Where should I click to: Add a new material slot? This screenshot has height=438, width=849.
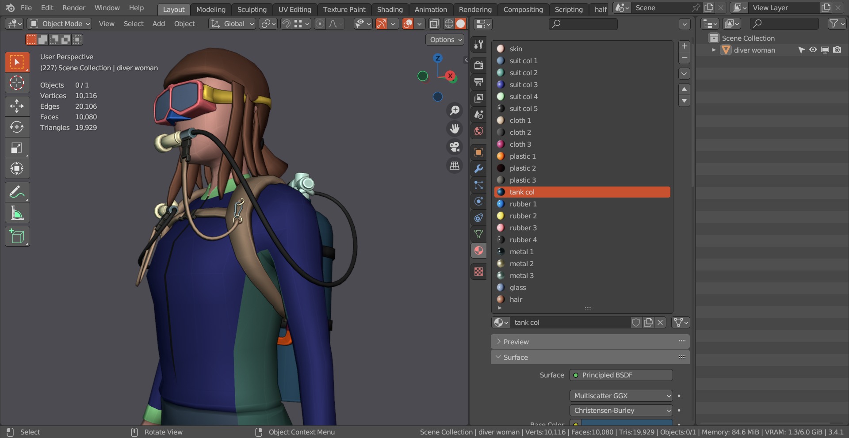click(684, 46)
